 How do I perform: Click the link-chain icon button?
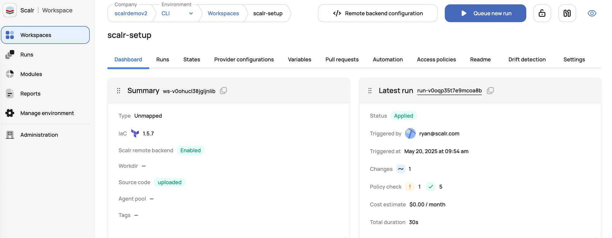[567, 13]
